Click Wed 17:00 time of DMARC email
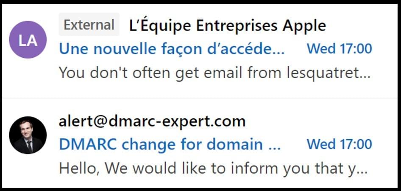 (x=340, y=144)
